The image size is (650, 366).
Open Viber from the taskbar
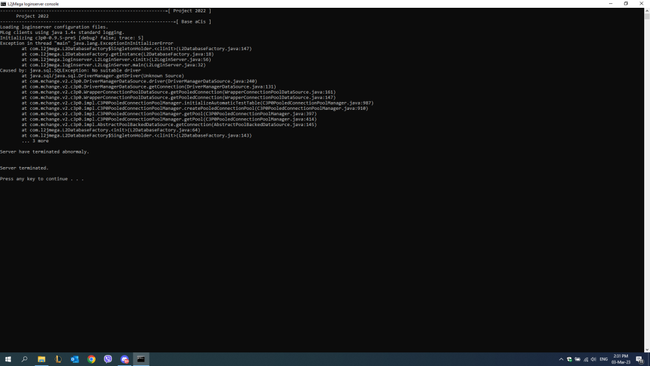coord(108,359)
